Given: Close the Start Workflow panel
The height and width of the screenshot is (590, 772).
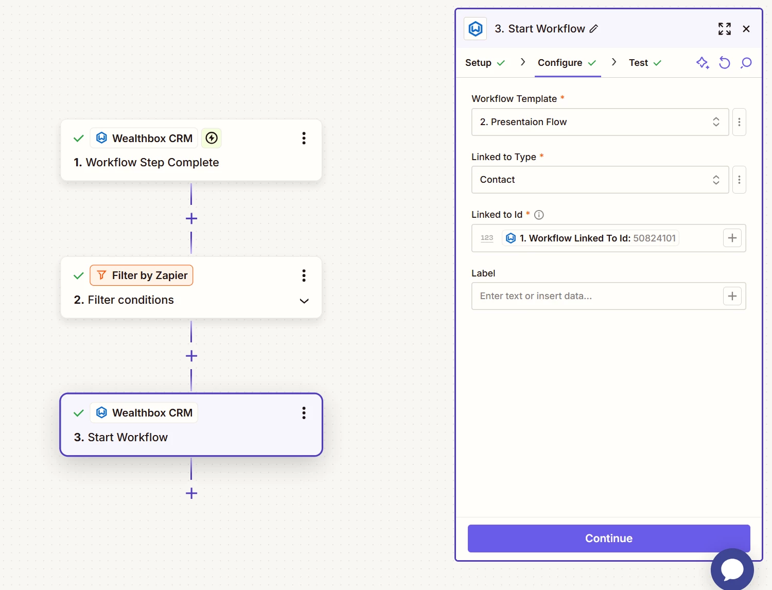Looking at the screenshot, I should (x=746, y=29).
